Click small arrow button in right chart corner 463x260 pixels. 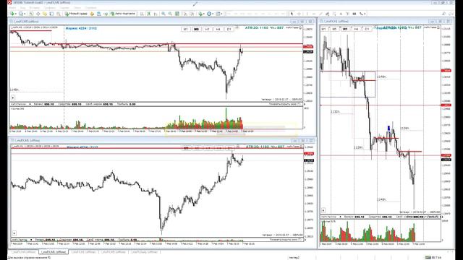coord(323,210)
